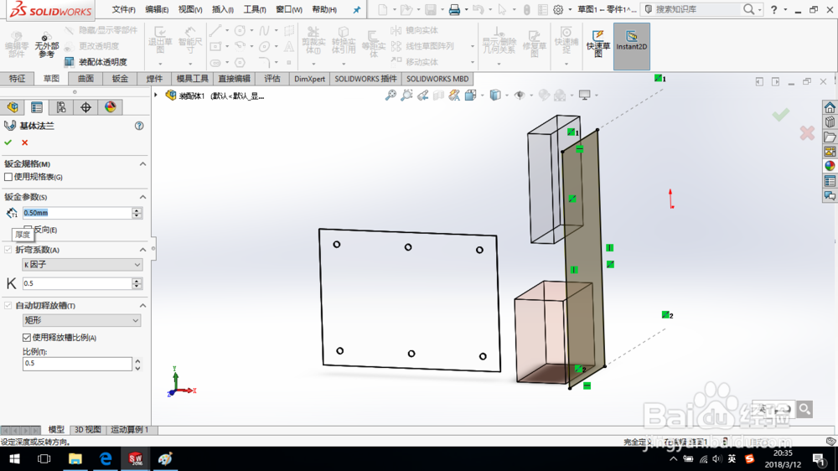Click the red X to cancel 基体法兰

click(24, 142)
